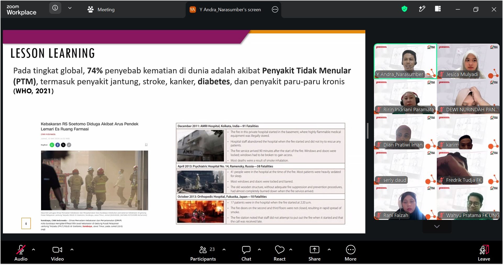Click the Zoom Workplace logo
Image resolution: width=503 pixels, height=265 pixels.
[x=21, y=10]
